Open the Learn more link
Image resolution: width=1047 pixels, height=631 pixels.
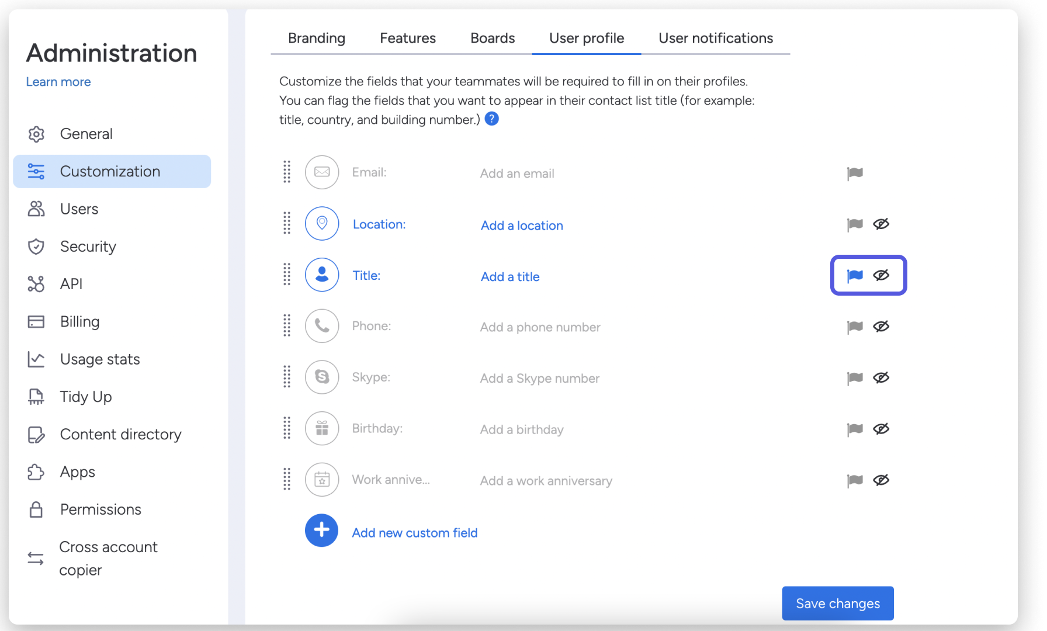58,82
